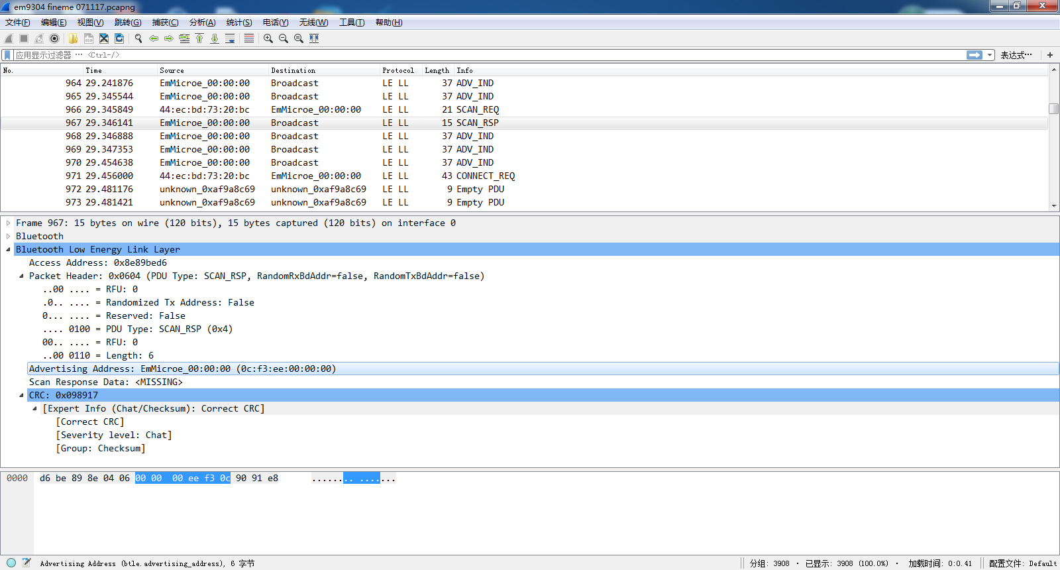Toggle packet colorize rules icon
This screenshot has height=570, width=1060.
[x=249, y=38]
